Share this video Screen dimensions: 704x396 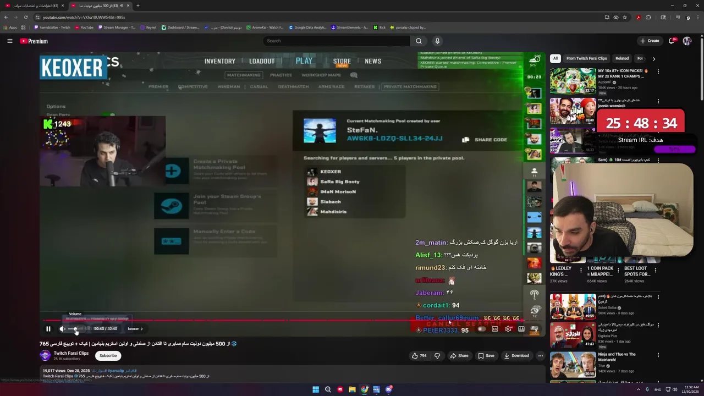click(459, 356)
